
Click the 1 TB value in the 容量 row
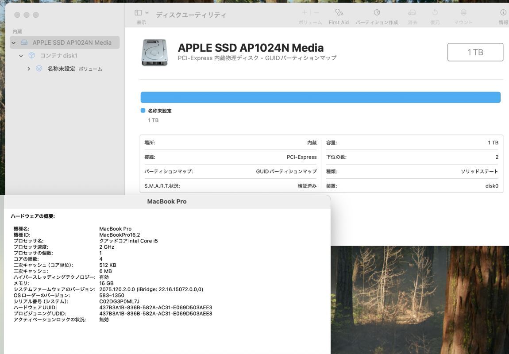click(493, 143)
